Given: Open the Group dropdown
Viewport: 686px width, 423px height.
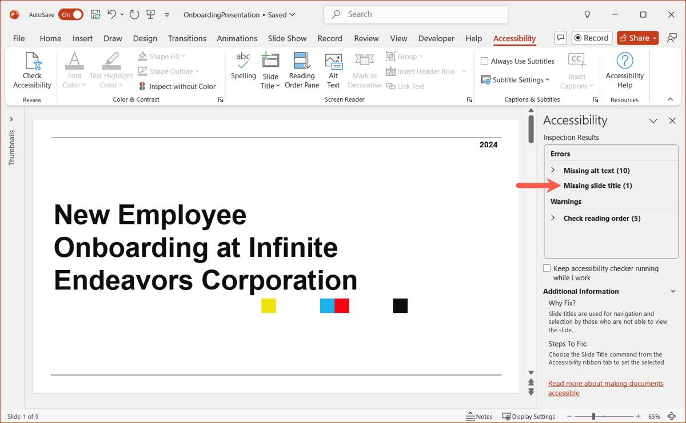Looking at the screenshot, I should click(x=405, y=57).
